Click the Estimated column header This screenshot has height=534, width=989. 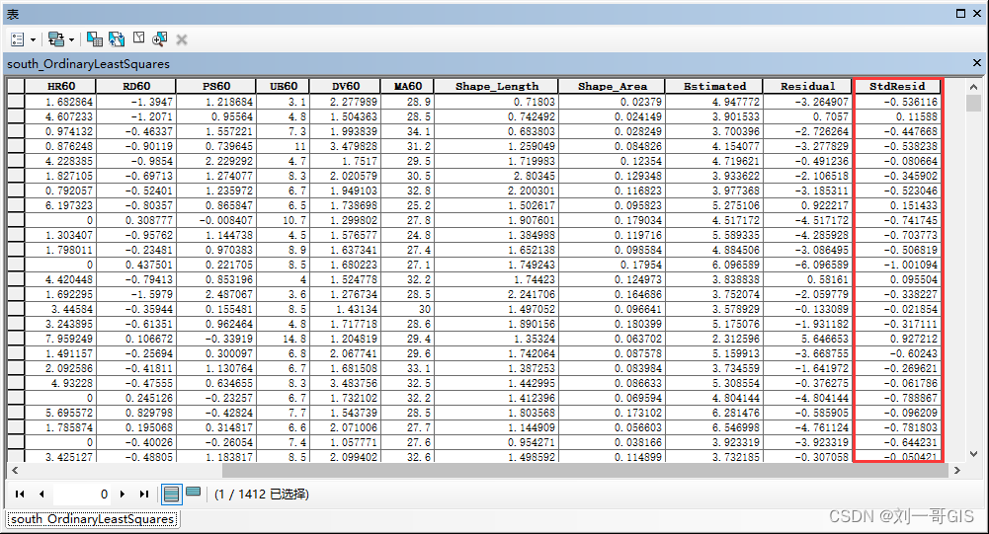(714, 87)
